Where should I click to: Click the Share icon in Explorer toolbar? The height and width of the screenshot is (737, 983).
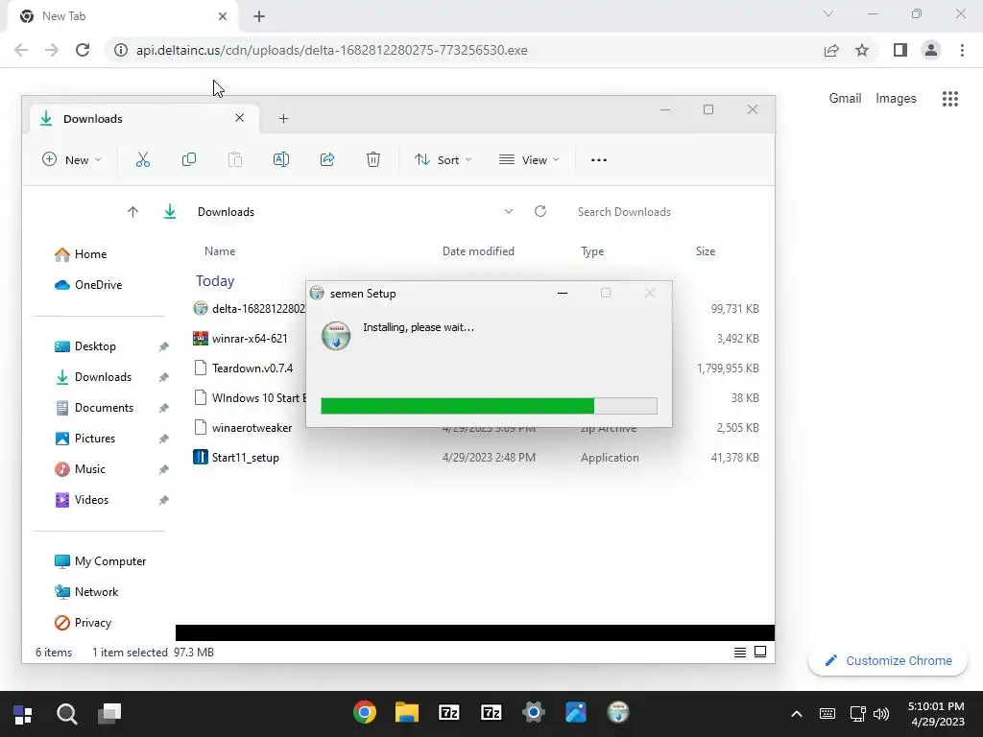327,160
